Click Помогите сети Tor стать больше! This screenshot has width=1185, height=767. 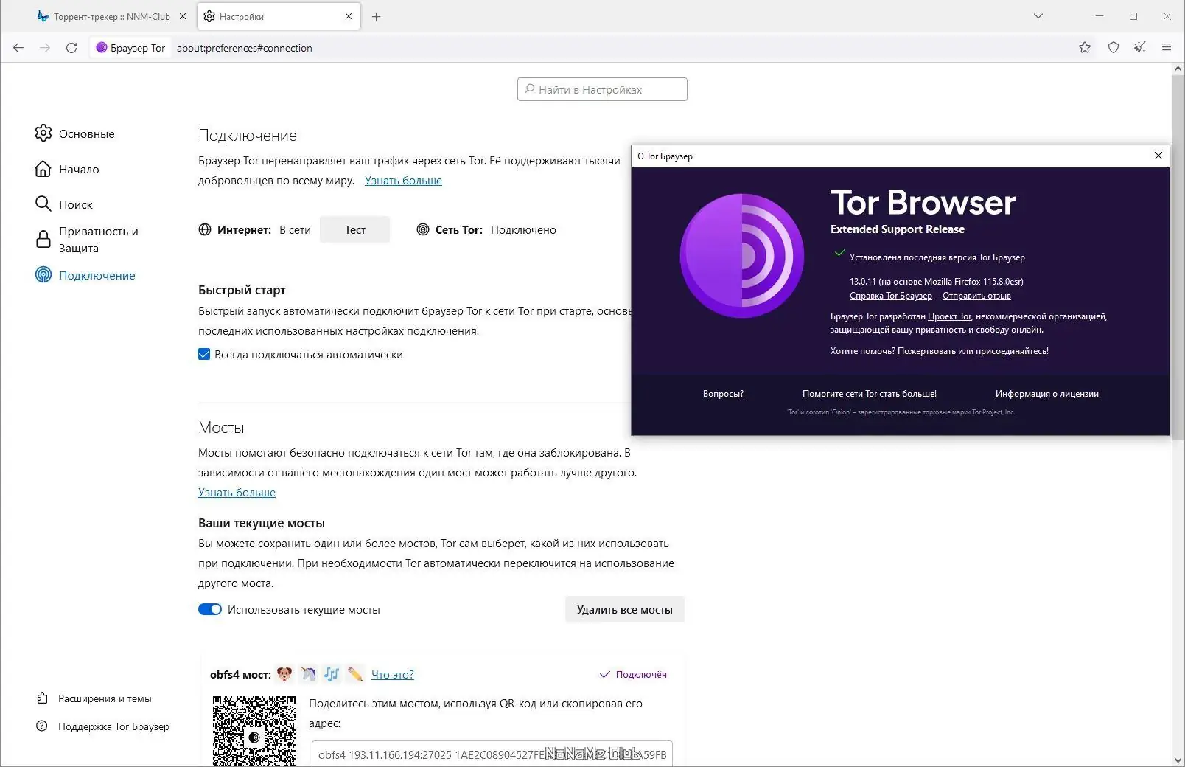pyautogui.click(x=870, y=394)
